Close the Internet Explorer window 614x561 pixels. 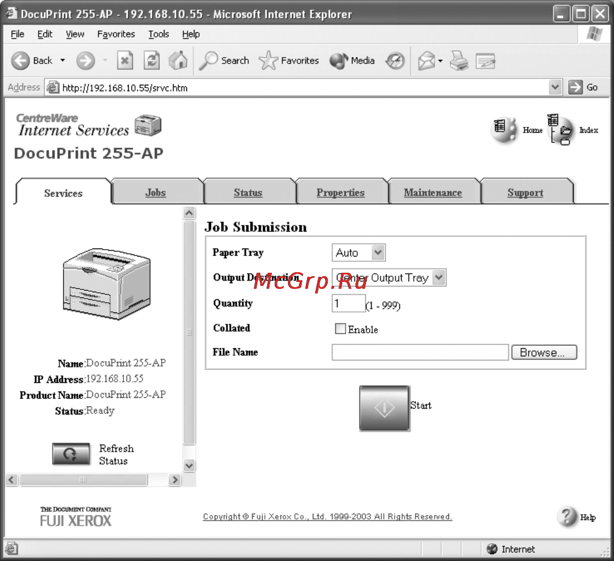tap(600, 14)
